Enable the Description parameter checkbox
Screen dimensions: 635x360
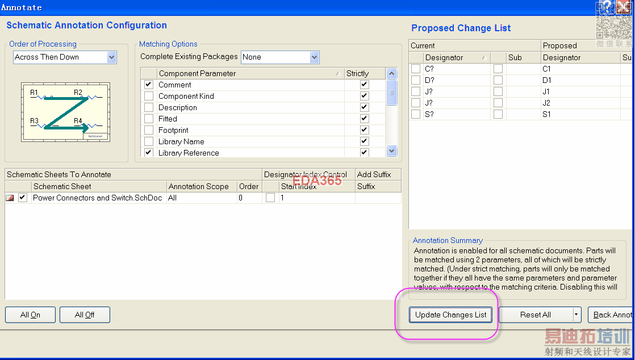(149, 107)
